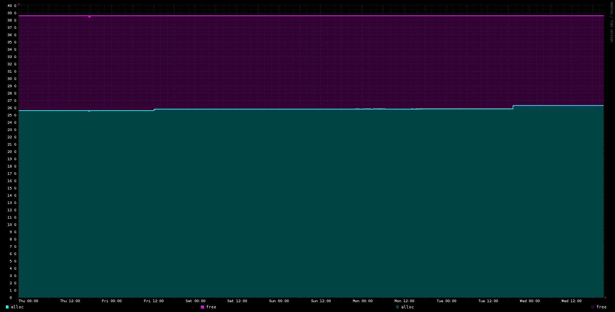
Task: Click the '0' Y-axis origin label
Action: point(11,298)
